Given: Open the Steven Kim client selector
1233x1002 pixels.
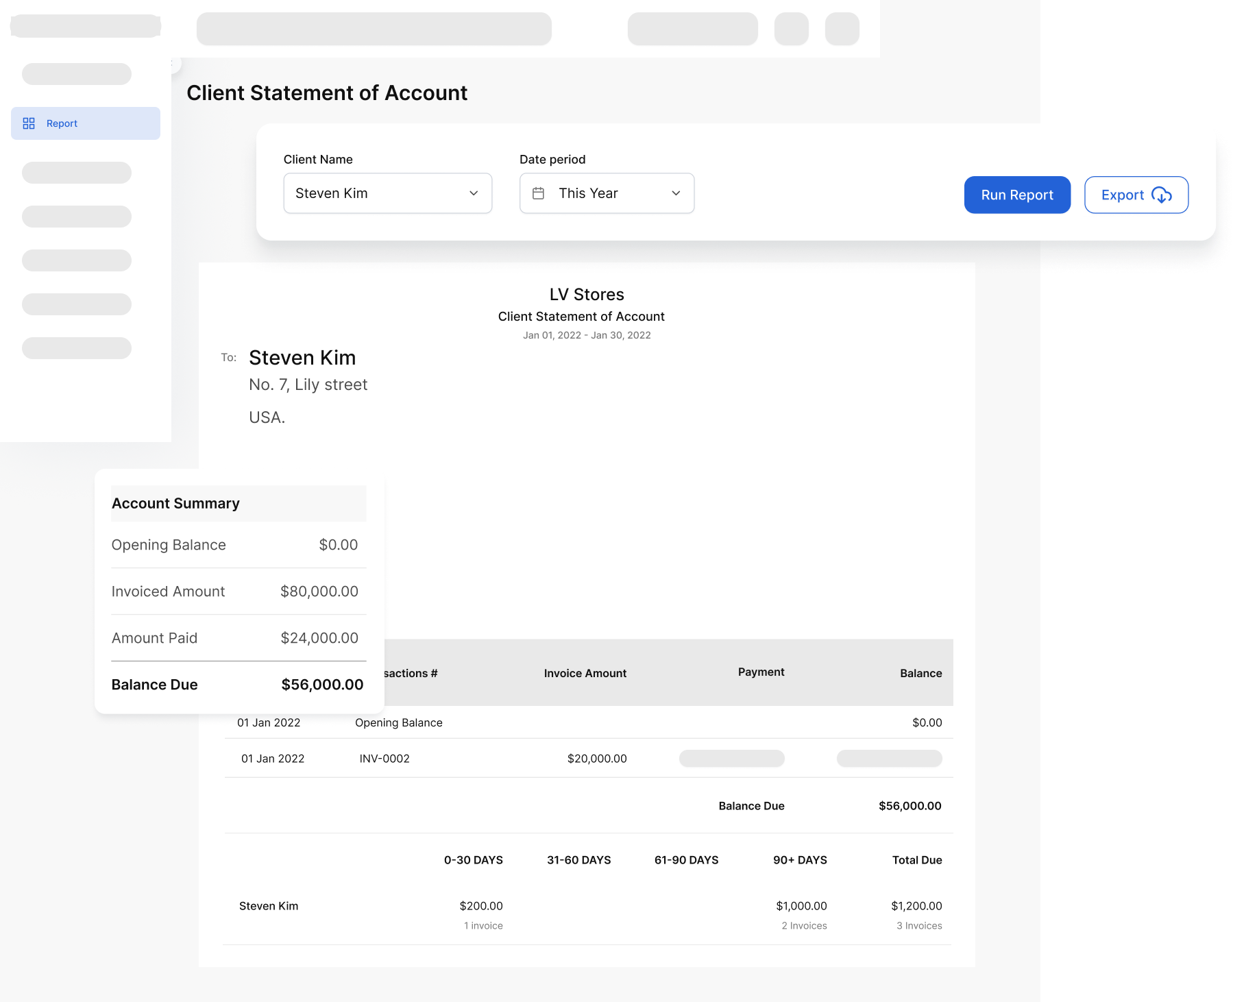Looking at the screenshot, I should point(387,193).
